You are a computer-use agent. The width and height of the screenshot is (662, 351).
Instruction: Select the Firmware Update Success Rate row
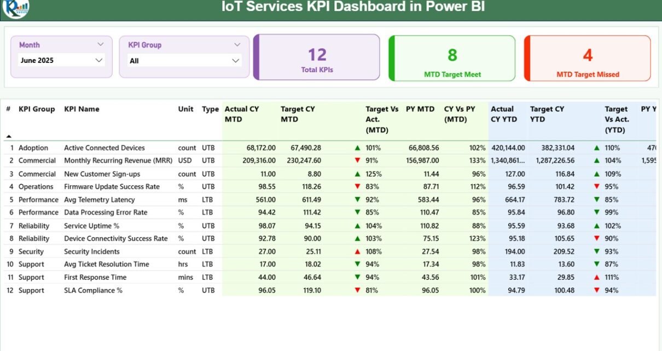(112, 187)
